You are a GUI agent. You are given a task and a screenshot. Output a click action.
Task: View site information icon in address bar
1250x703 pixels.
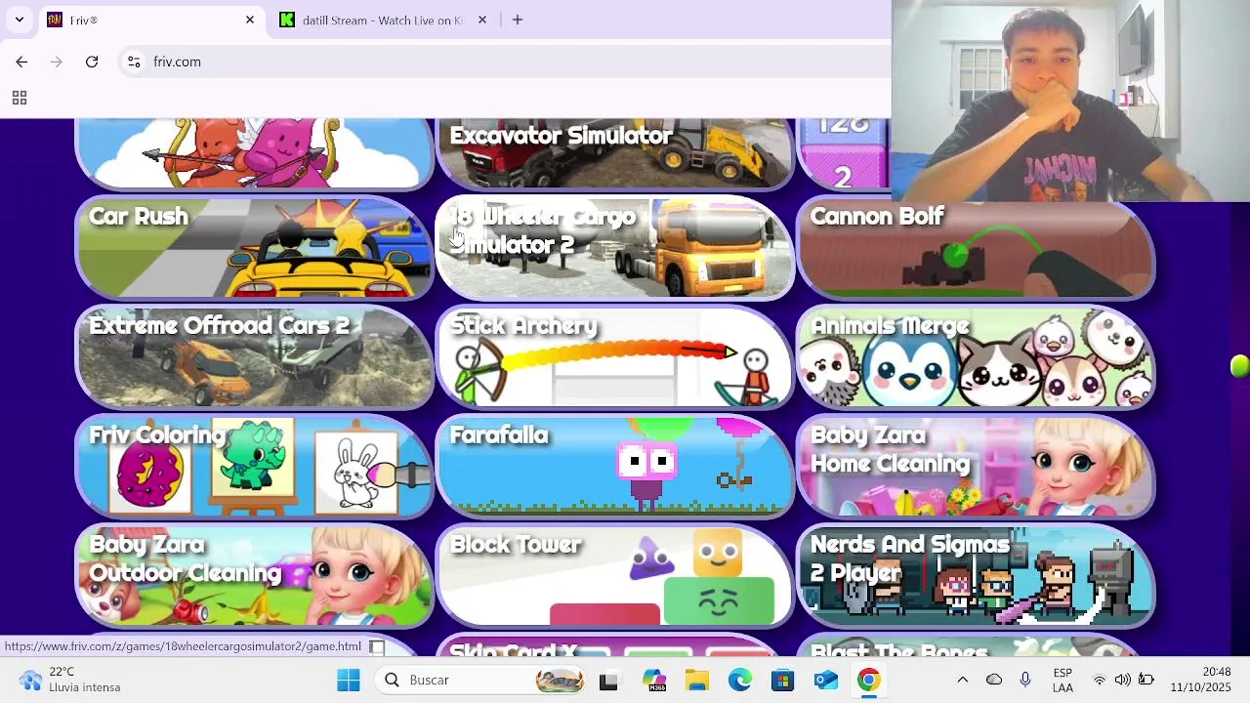point(134,62)
